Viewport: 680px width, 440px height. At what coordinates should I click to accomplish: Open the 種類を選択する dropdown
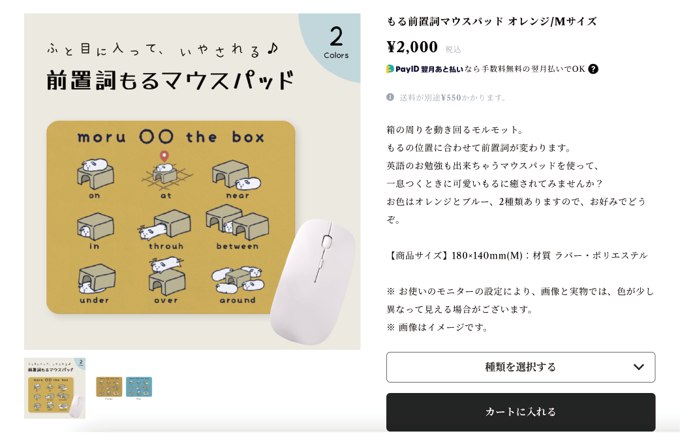pos(520,367)
